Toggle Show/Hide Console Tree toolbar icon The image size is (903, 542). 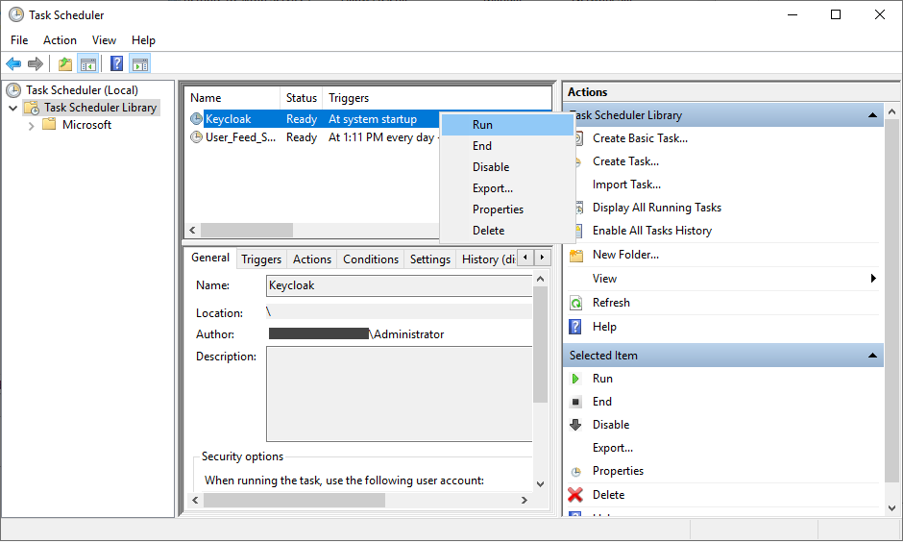pyautogui.click(x=88, y=64)
